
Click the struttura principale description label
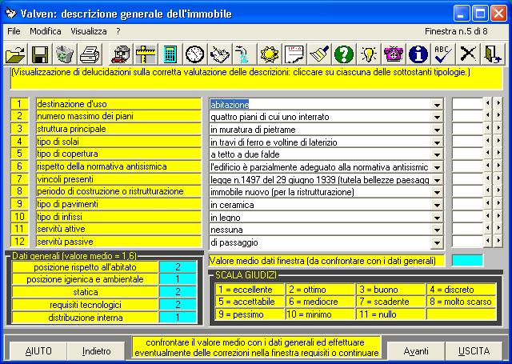click(118, 129)
